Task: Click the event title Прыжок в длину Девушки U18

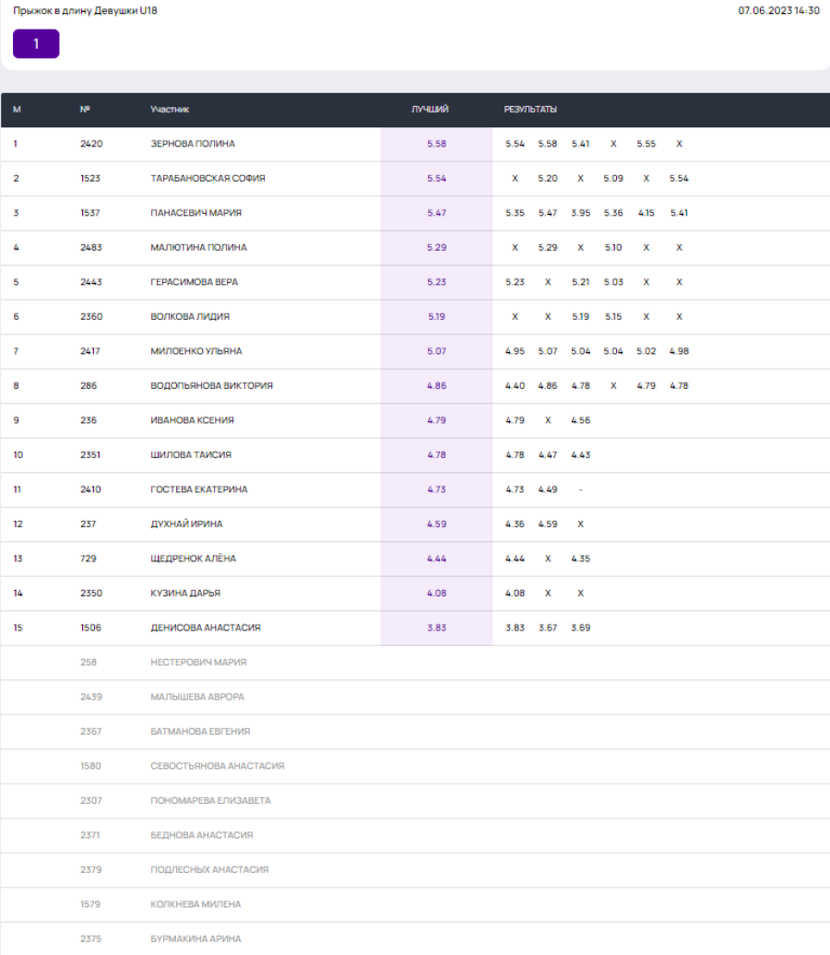Action: click(x=85, y=11)
